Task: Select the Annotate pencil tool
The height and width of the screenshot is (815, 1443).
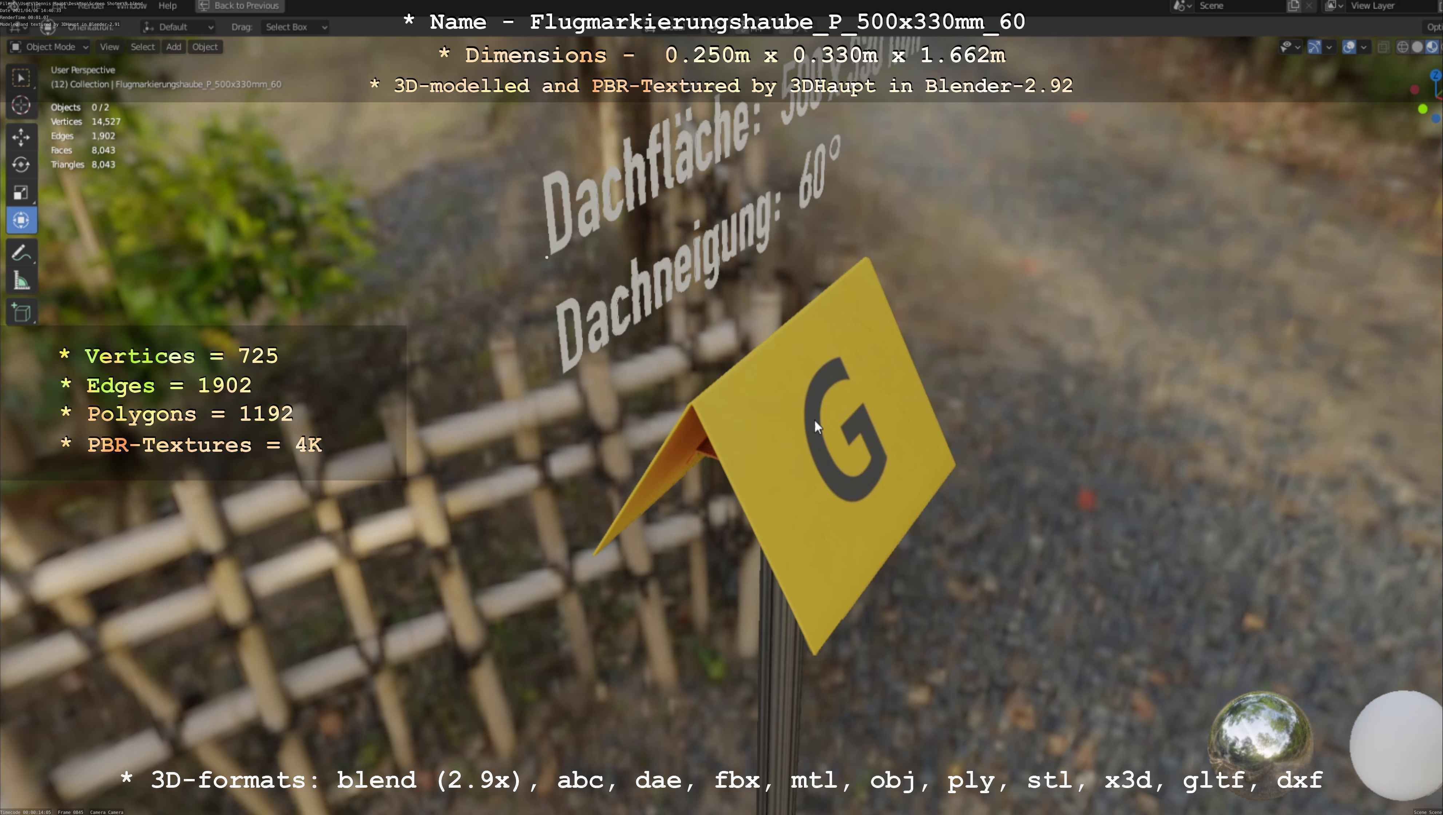Action: (x=21, y=253)
